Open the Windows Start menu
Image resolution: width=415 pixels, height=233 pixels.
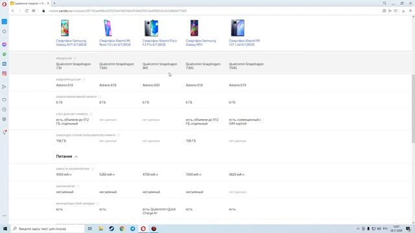[5, 228]
